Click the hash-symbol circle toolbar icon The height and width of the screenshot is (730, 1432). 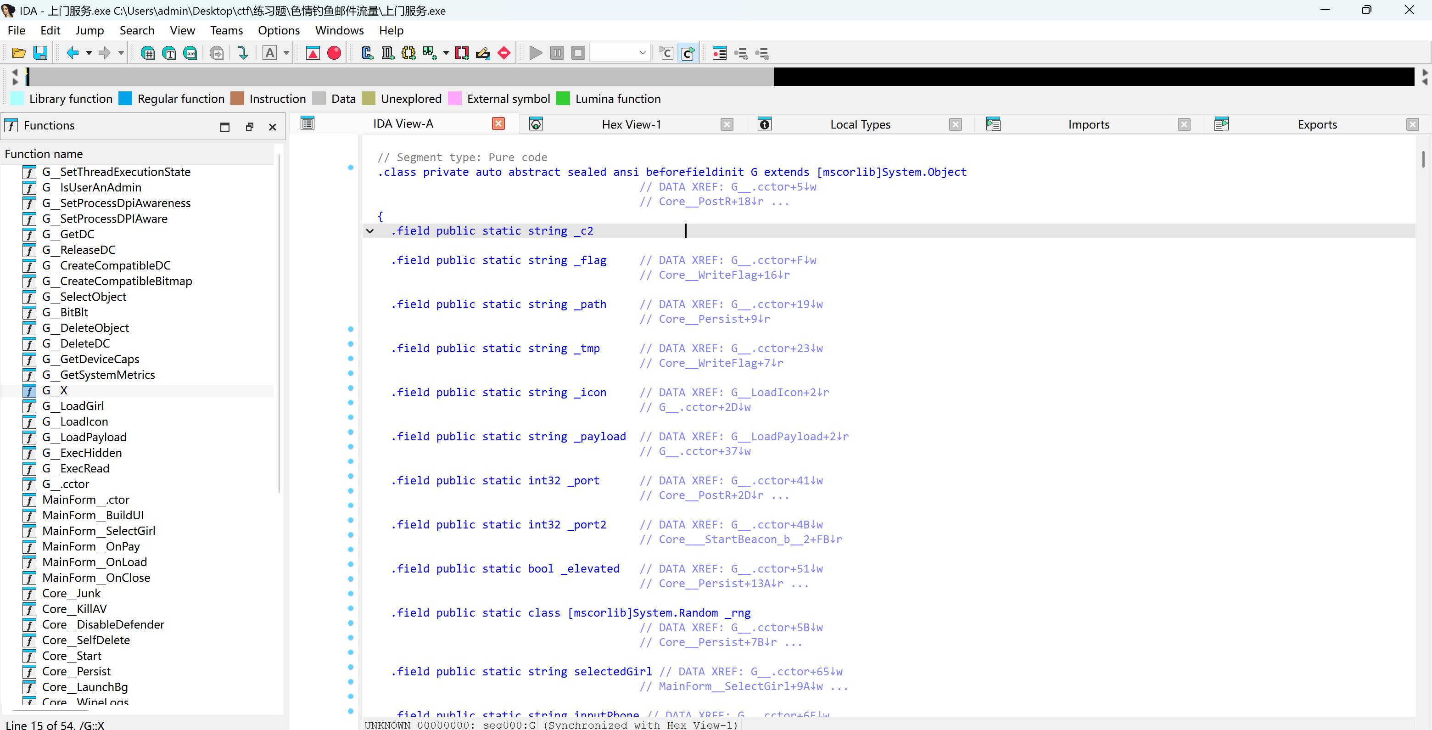click(x=148, y=53)
